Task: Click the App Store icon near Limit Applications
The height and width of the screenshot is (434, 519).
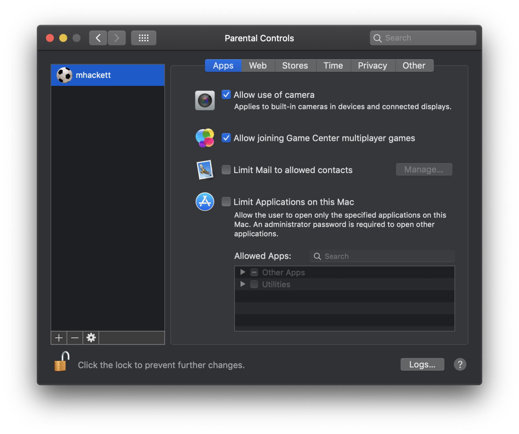Action: coord(205,201)
